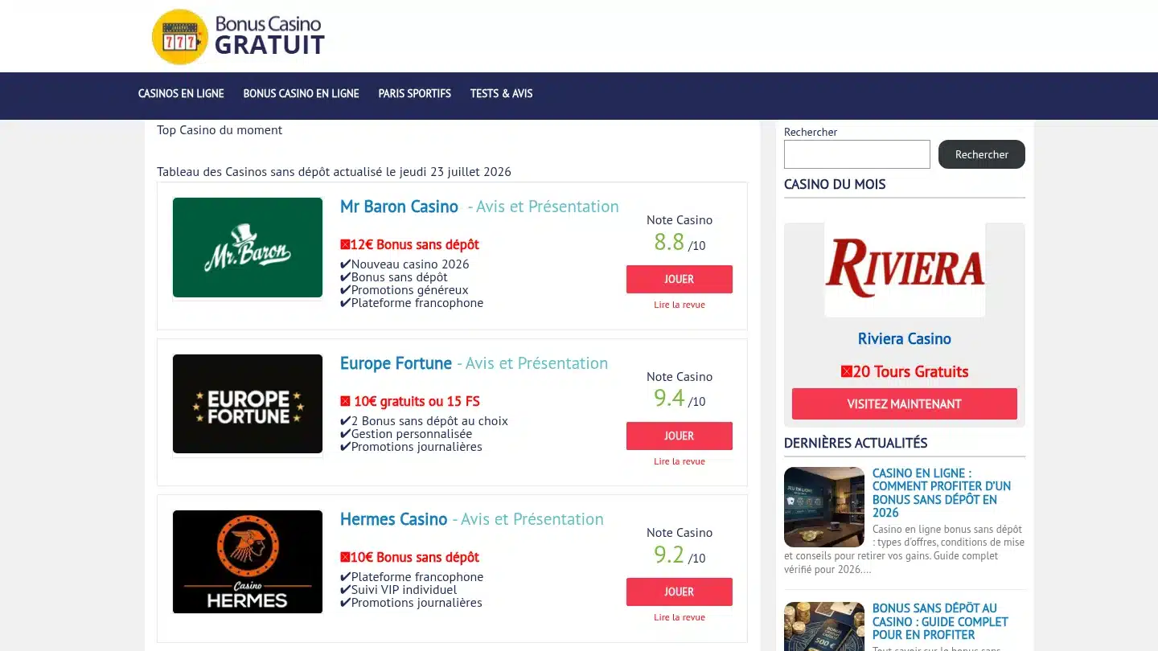Read the Hermes Casino review link
Viewport: 1158px width, 651px height.
pyautogui.click(x=680, y=617)
